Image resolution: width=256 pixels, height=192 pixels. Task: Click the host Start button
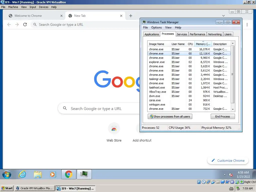click(7, 188)
